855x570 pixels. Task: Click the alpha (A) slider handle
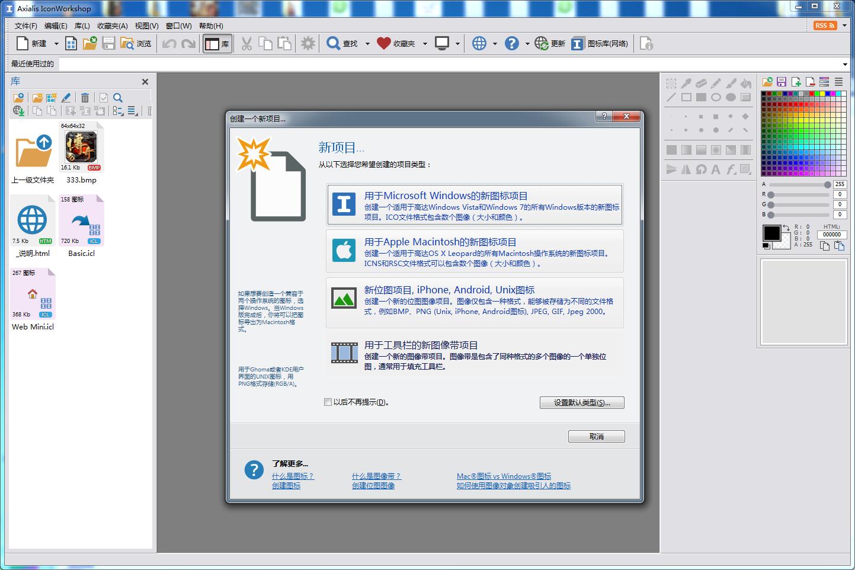tap(827, 185)
